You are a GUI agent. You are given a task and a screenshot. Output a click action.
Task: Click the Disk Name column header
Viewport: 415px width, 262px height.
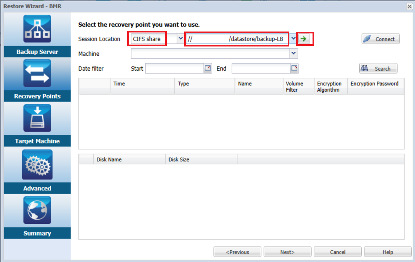point(130,159)
